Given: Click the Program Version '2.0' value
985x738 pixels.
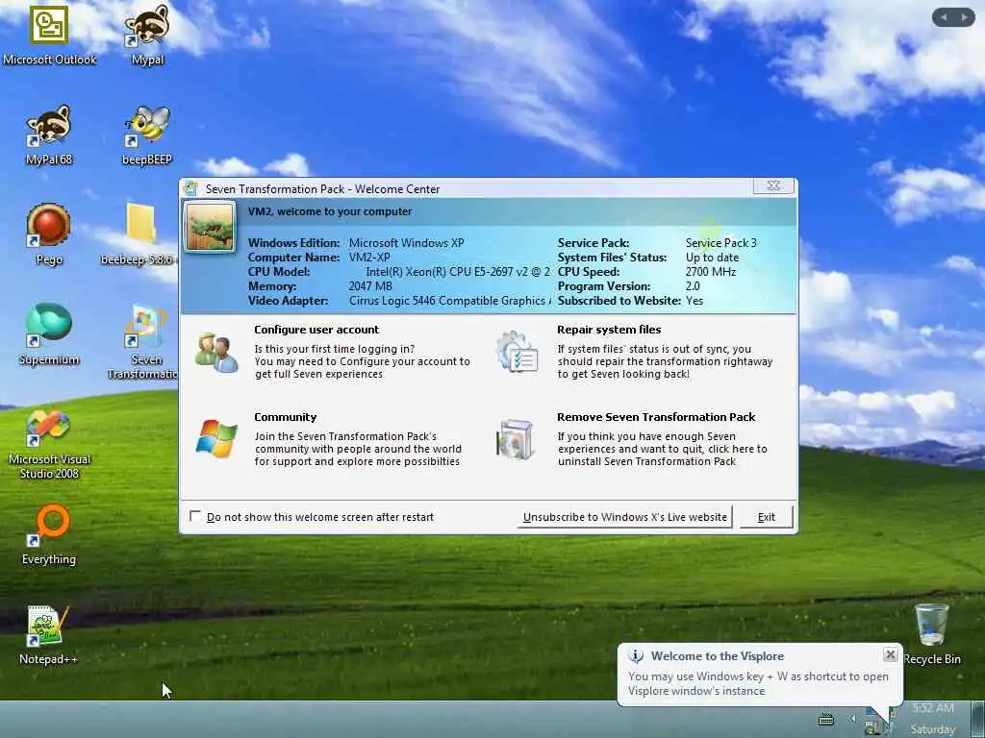Looking at the screenshot, I should [x=693, y=286].
